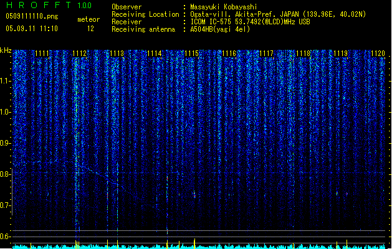Click the date 05.09.11 11:10
Viewport: 392px width, 249px height.
(32, 29)
